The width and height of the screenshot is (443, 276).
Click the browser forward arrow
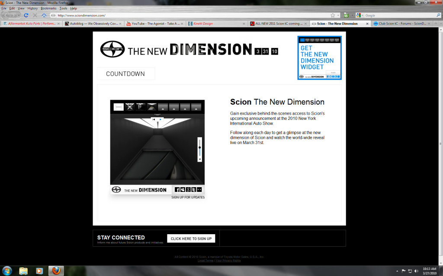coord(14,15)
